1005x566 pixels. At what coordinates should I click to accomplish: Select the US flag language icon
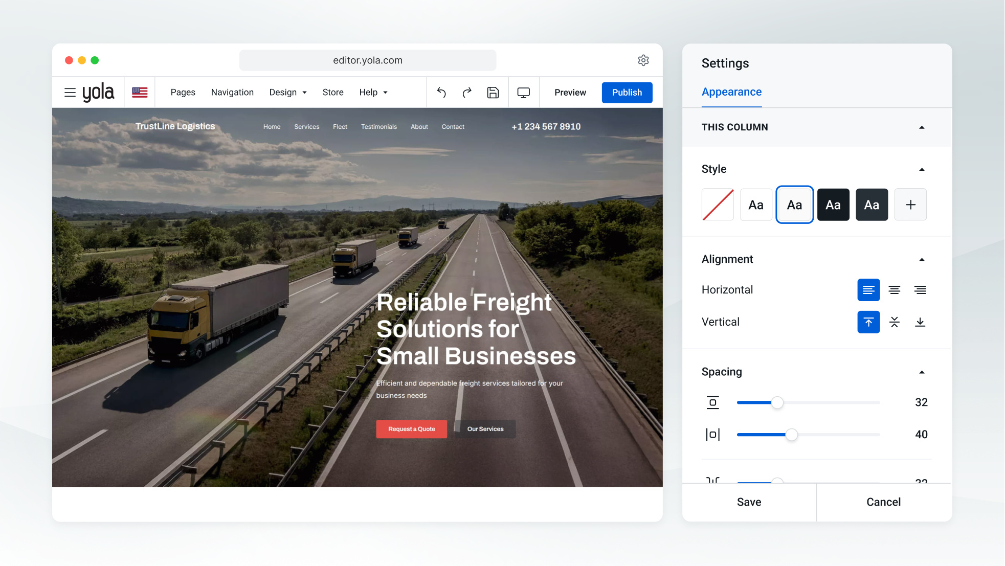(x=140, y=93)
